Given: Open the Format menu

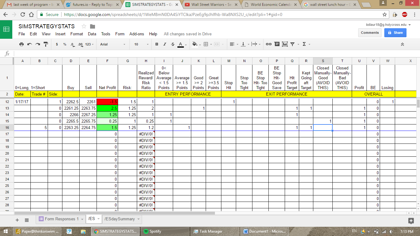Looking at the screenshot, I should 77,34.
